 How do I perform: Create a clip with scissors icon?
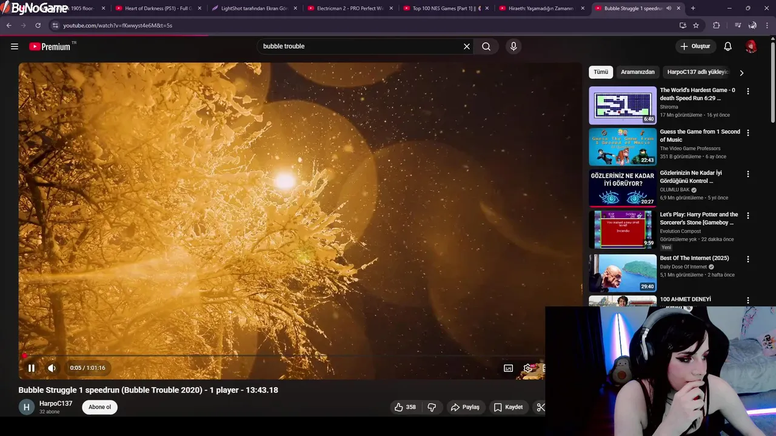541,407
